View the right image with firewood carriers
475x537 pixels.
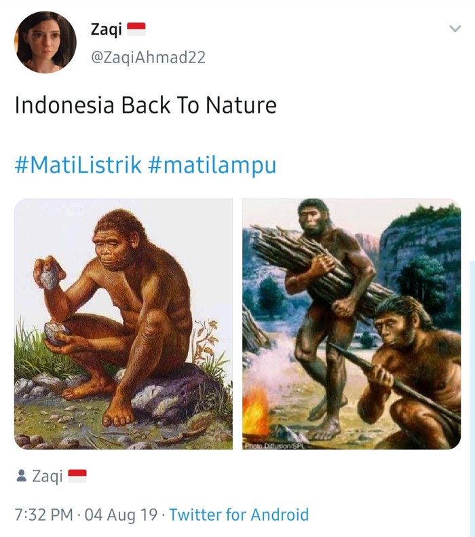[x=351, y=324]
